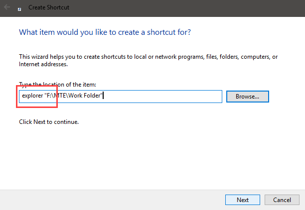
Task: Click the "This wizard helps you" description line
Action: (x=148, y=57)
